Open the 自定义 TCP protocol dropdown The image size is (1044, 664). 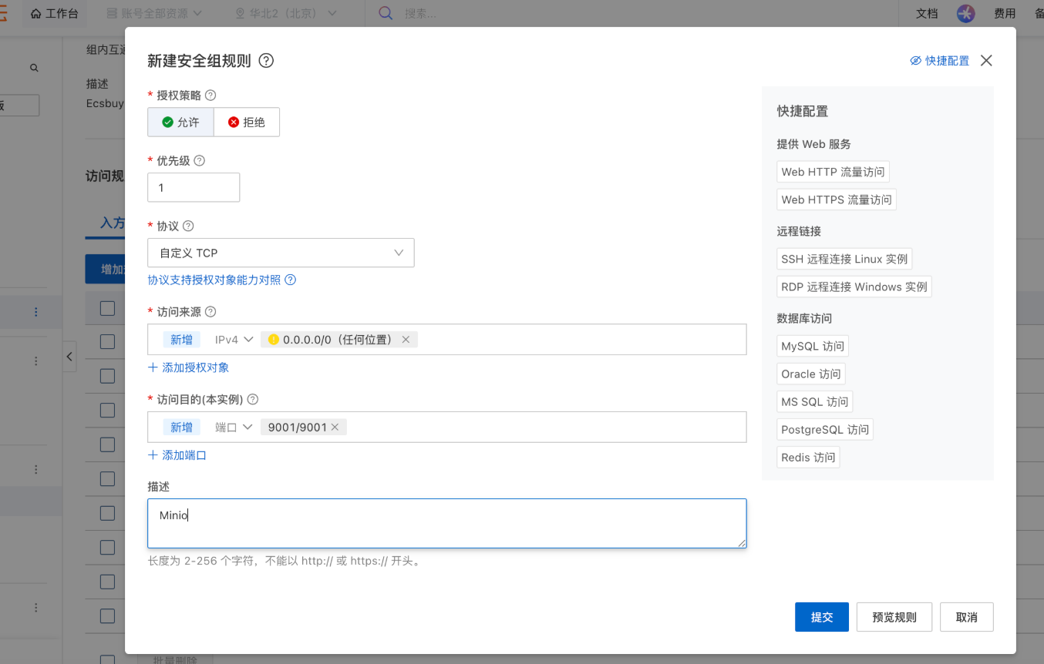(x=281, y=253)
